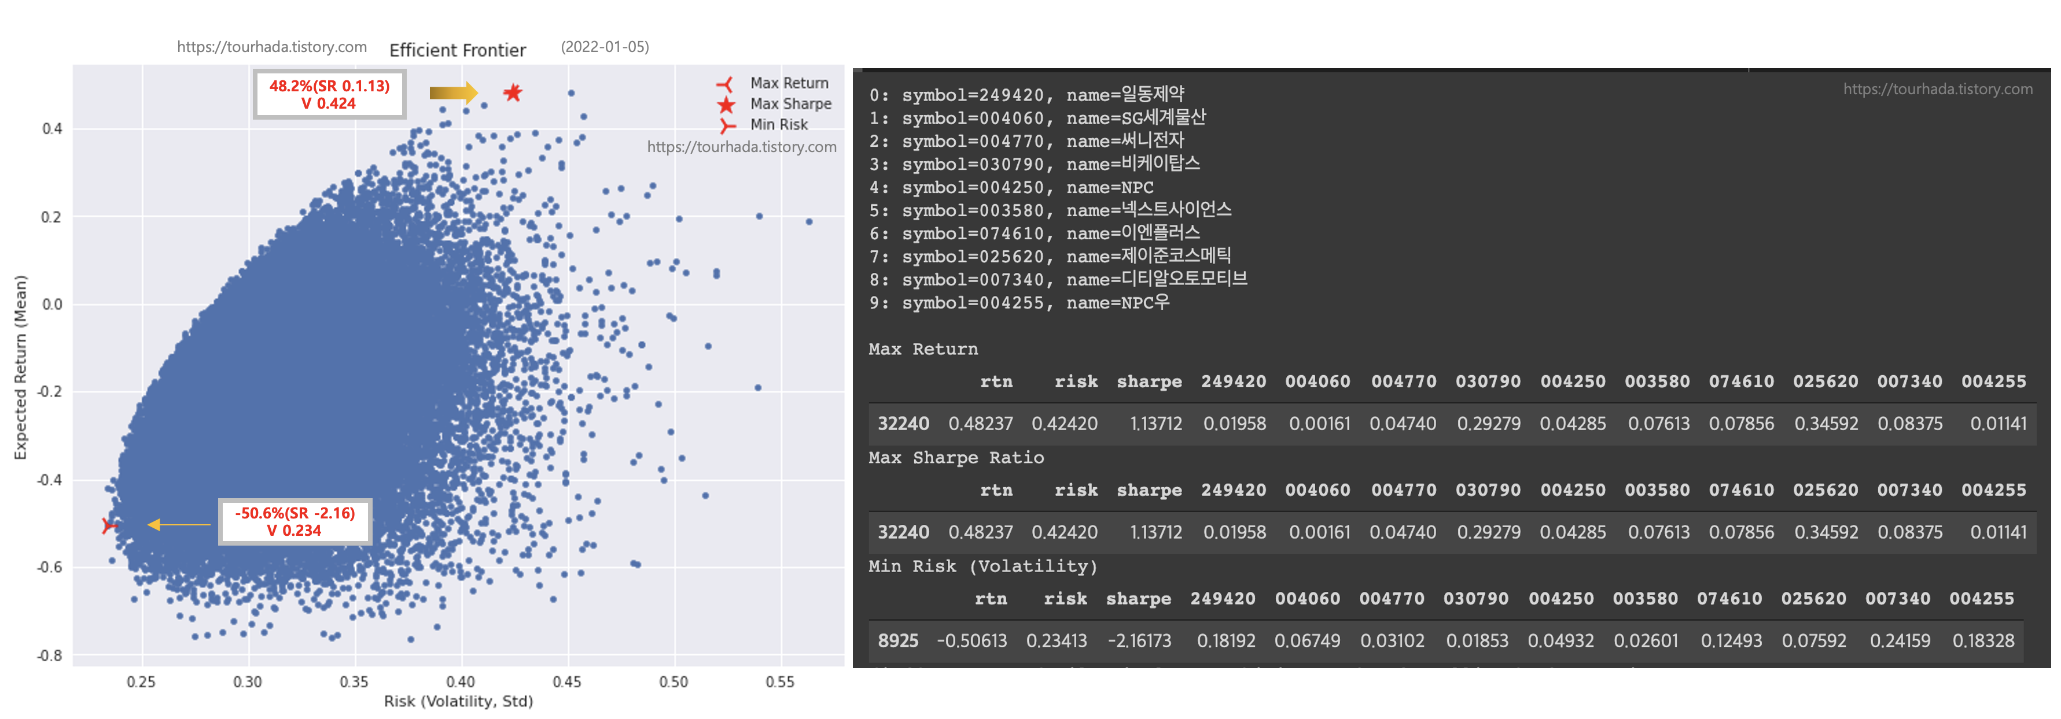
Task: Click the Efficient Frontier chart title
Action: [x=457, y=50]
